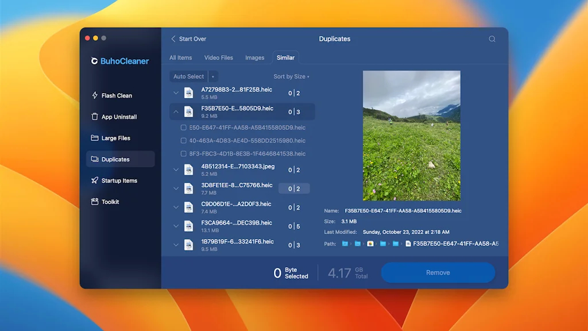
Task: Click the BuhoCleaner logo icon
Action: point(94,61)
